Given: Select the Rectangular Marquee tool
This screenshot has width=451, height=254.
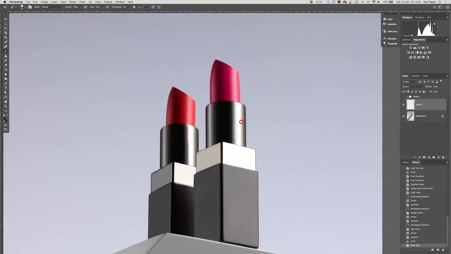Looking at the screenshot, I should coord(5,24).
